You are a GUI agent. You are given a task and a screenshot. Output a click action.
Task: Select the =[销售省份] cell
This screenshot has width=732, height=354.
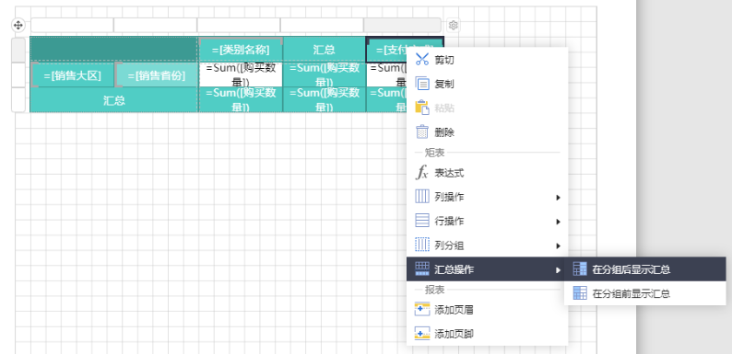(156, 75)
